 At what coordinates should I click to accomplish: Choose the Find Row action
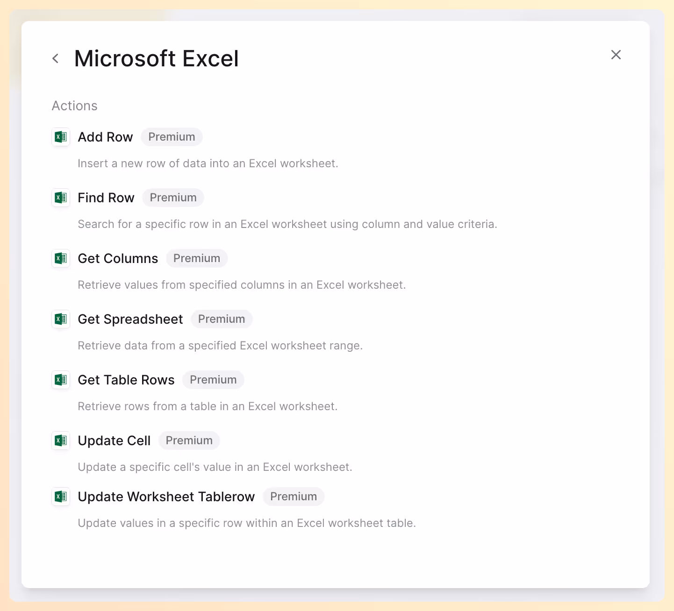(x=106, y=198)
